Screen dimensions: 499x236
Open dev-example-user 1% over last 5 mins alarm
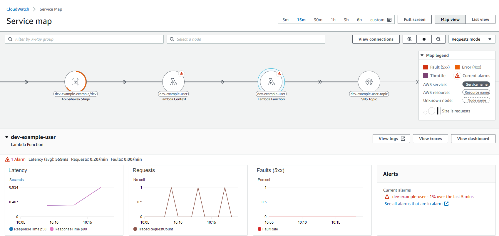[433, 197]
